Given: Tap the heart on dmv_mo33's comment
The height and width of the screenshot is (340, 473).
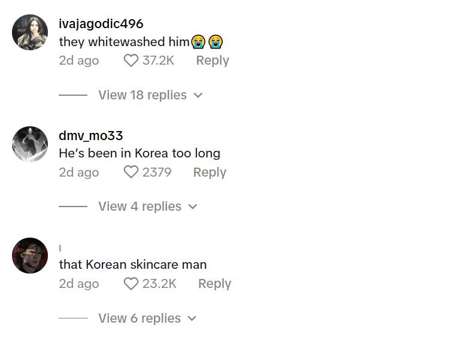Looking at the screenshot, I should [131, 172].
